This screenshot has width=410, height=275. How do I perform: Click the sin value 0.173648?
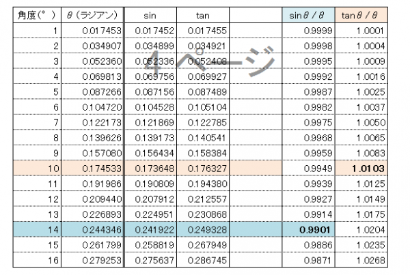154,167
